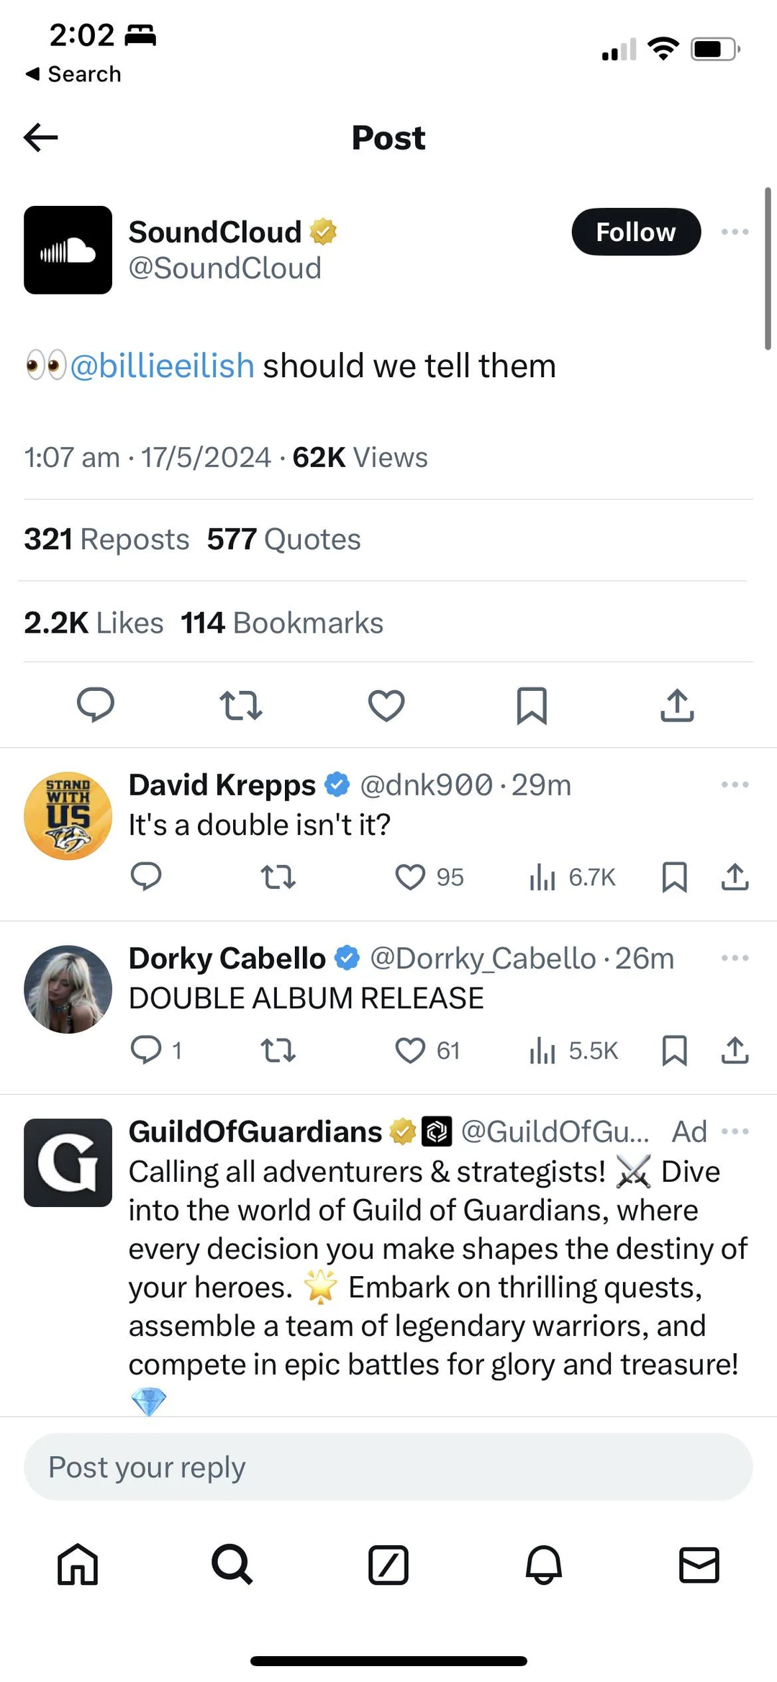Follow the SoundCloud account
This screenshot has height=1682, width=777.
pos(636,232)
